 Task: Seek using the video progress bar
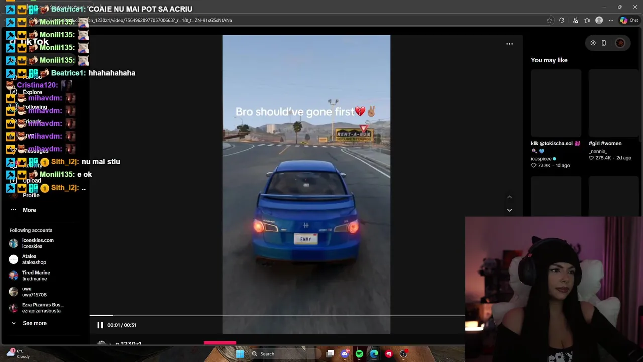pos(277,315)
